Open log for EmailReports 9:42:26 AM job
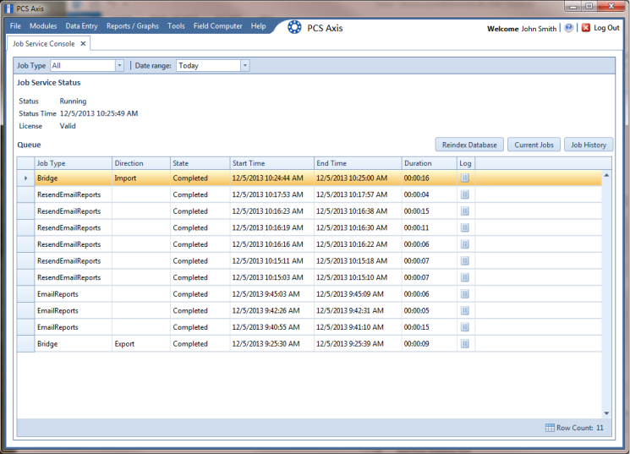This screenshot has height=454, width=630. coord(465,310)
